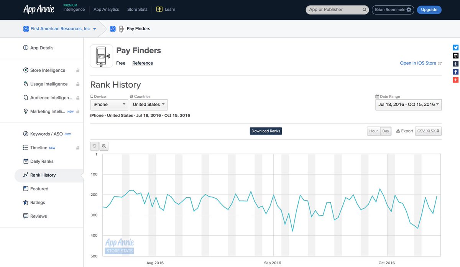Click the Audience Intelligence lock icon

(x=78, y=98)
